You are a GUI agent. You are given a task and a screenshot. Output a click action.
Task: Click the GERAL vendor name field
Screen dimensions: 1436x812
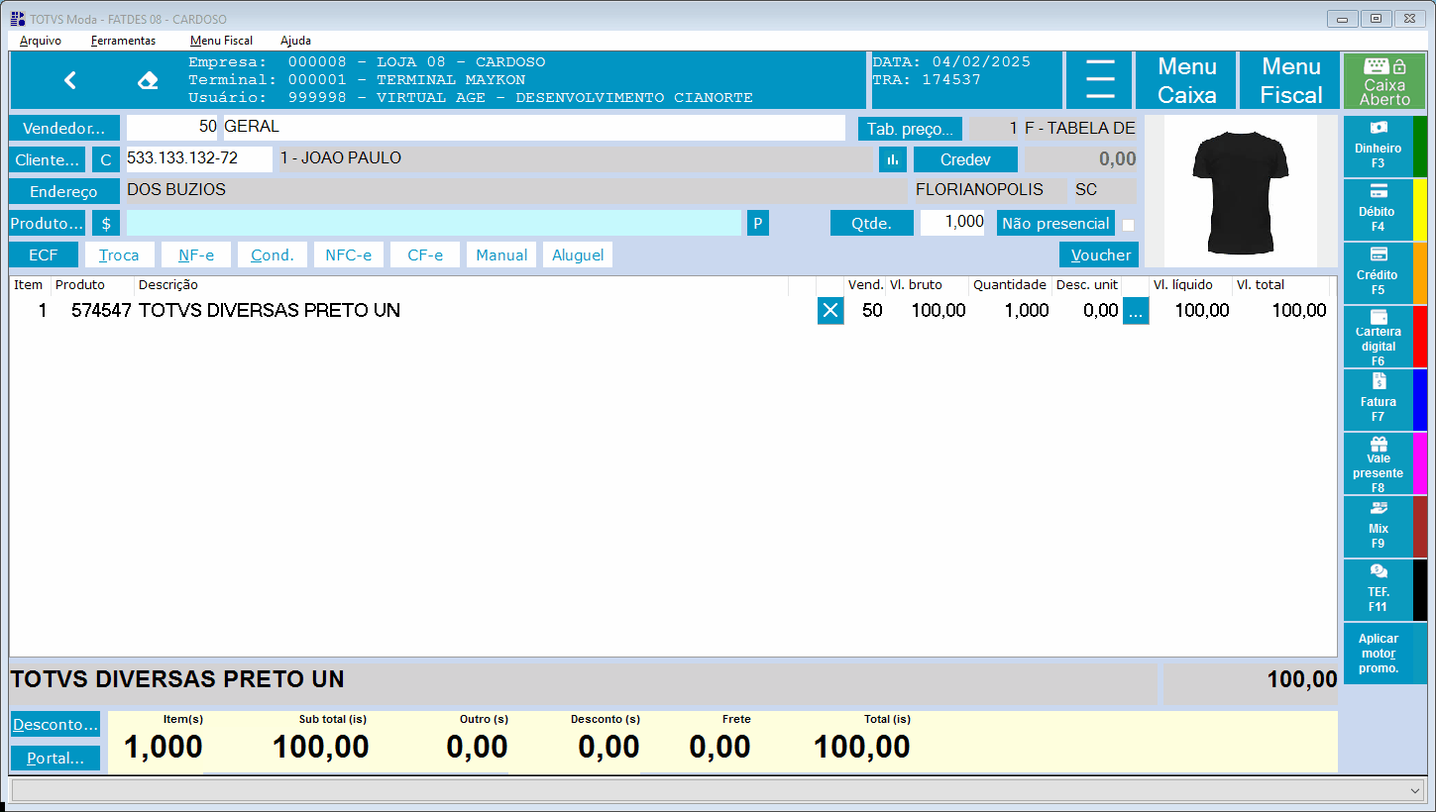point(534,128)
